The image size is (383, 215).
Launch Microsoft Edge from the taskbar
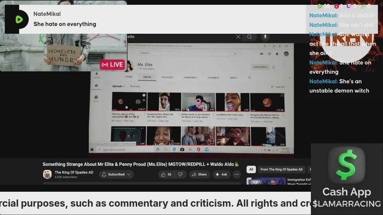pos(174,149)
